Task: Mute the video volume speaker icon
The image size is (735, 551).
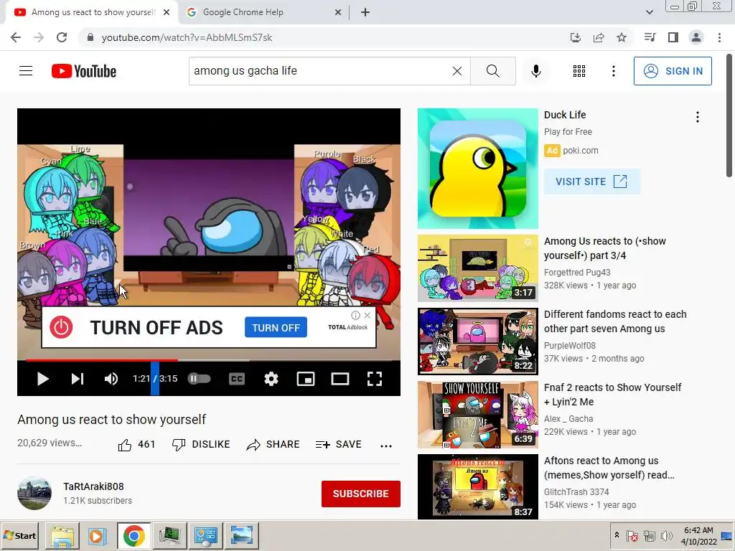Action: [111, 379]
